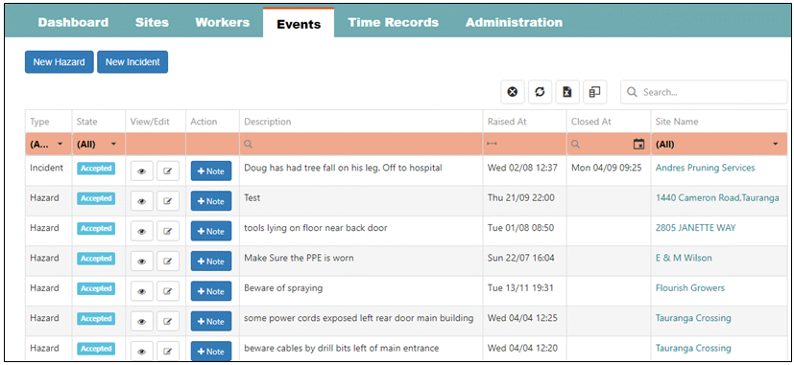Edit the Test hazard row
794x365 pixels.
168,201
